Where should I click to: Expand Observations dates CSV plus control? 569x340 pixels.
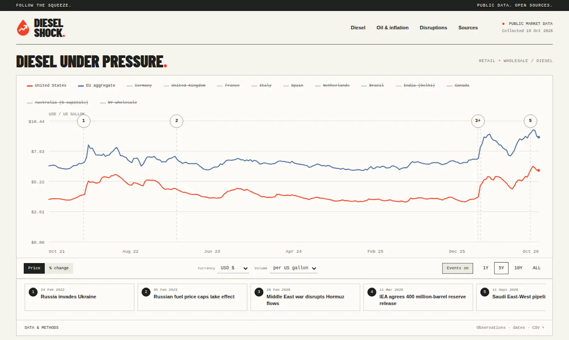[x=510, y=328]
